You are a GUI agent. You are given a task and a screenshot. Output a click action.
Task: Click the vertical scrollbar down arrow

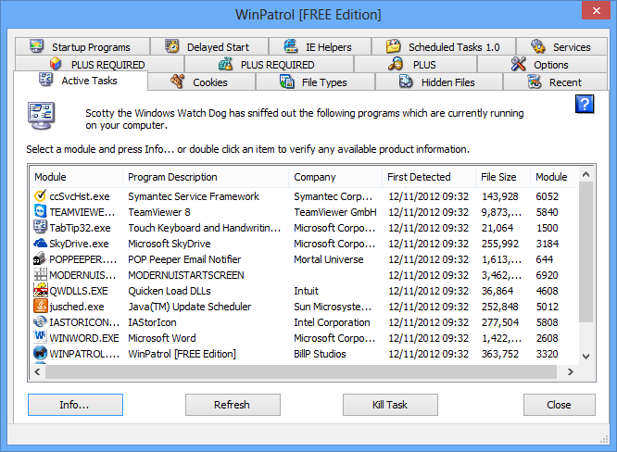pyautogui.click(x=586, y=357)
